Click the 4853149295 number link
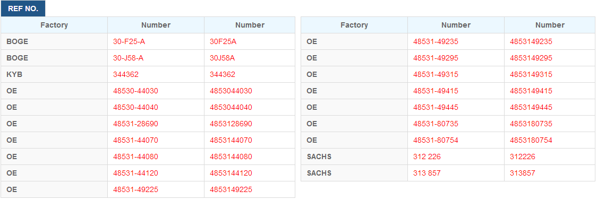Screen dimensions: 597x200 531,58
